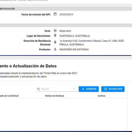Screen dimensions: 132x132
Task: Select the birthplace GUATEMALA, GUATEMALA
Action: 74,36
